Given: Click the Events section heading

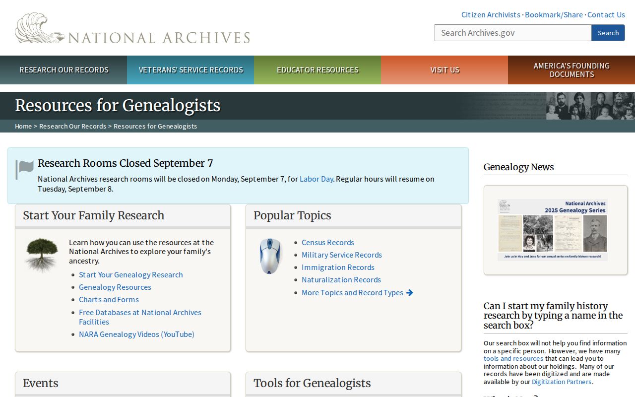Looking at the screenshot, I should tap(41, 383).
